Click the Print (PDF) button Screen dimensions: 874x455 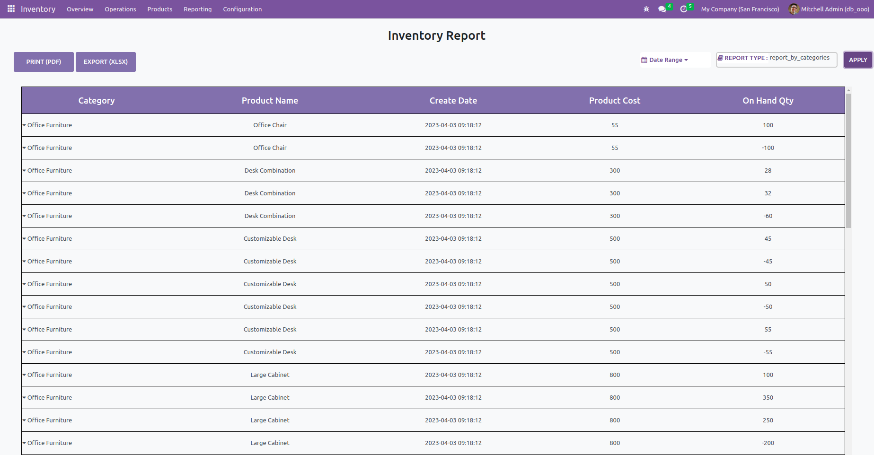[x=44, y=62]
